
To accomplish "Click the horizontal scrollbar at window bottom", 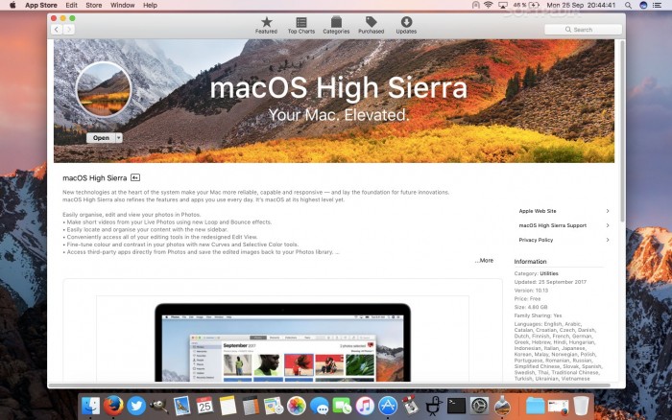I will click(x=330, y=385).
